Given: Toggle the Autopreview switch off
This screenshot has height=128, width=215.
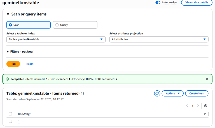Looking at the screenshot, I should pos(158,3).
